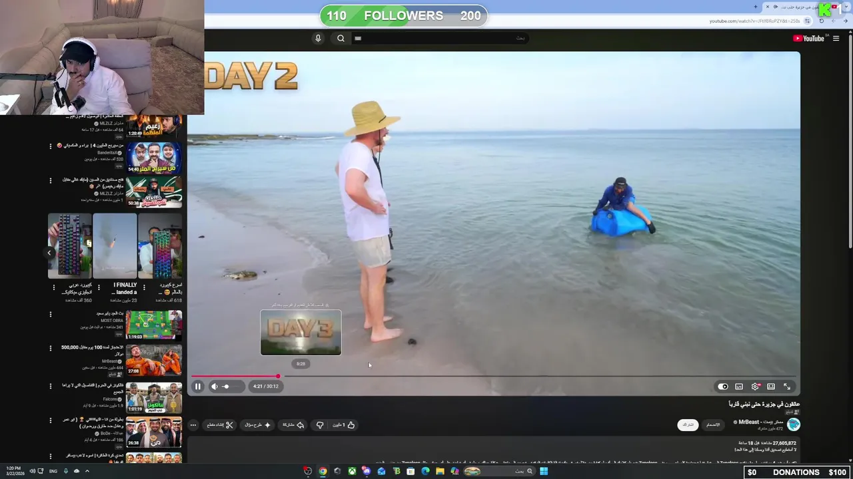
Task: Open options menu for the BanderitaX video
Action: tap(50, 146)
